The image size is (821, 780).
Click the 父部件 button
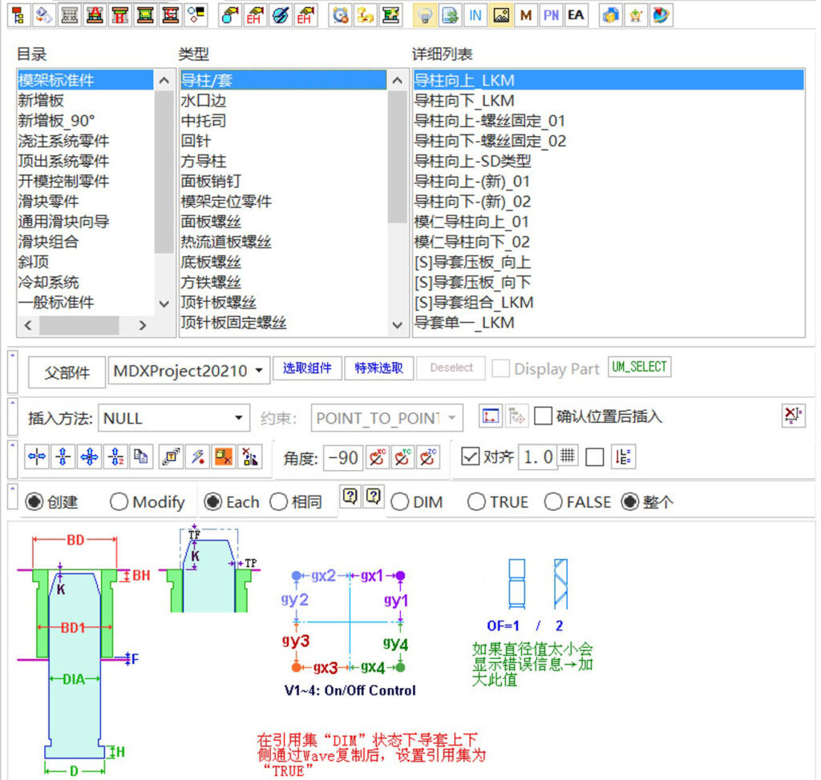[67, 372]
